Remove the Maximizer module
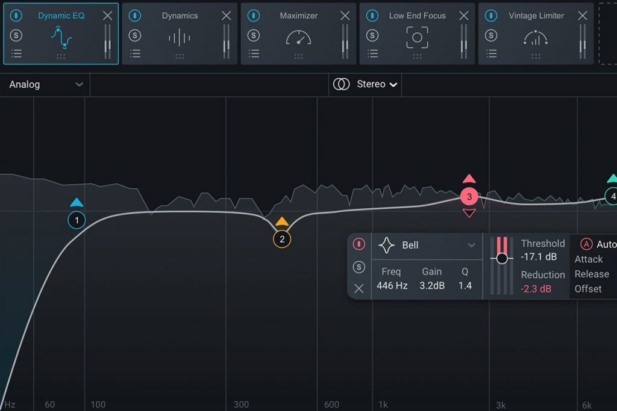617x411 pixels. click(x=345, y=15)
